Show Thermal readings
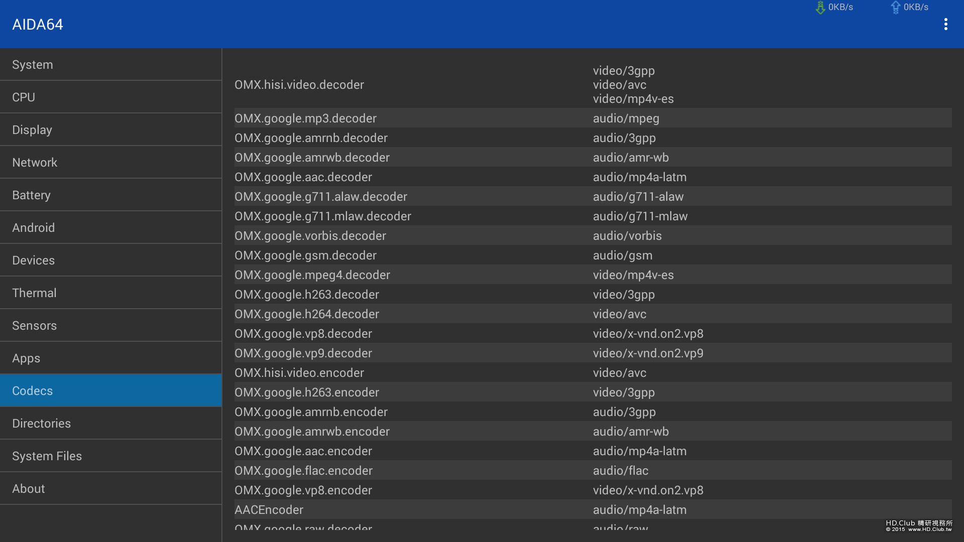The image size is (964, 542). pyautogui.click(x=110, y=293)
